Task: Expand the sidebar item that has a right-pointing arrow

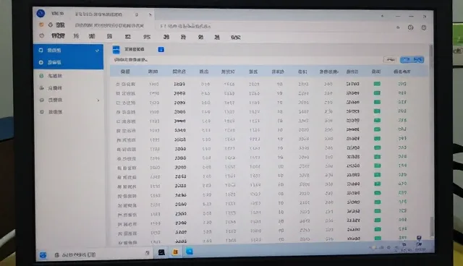Action: (69, 100)
